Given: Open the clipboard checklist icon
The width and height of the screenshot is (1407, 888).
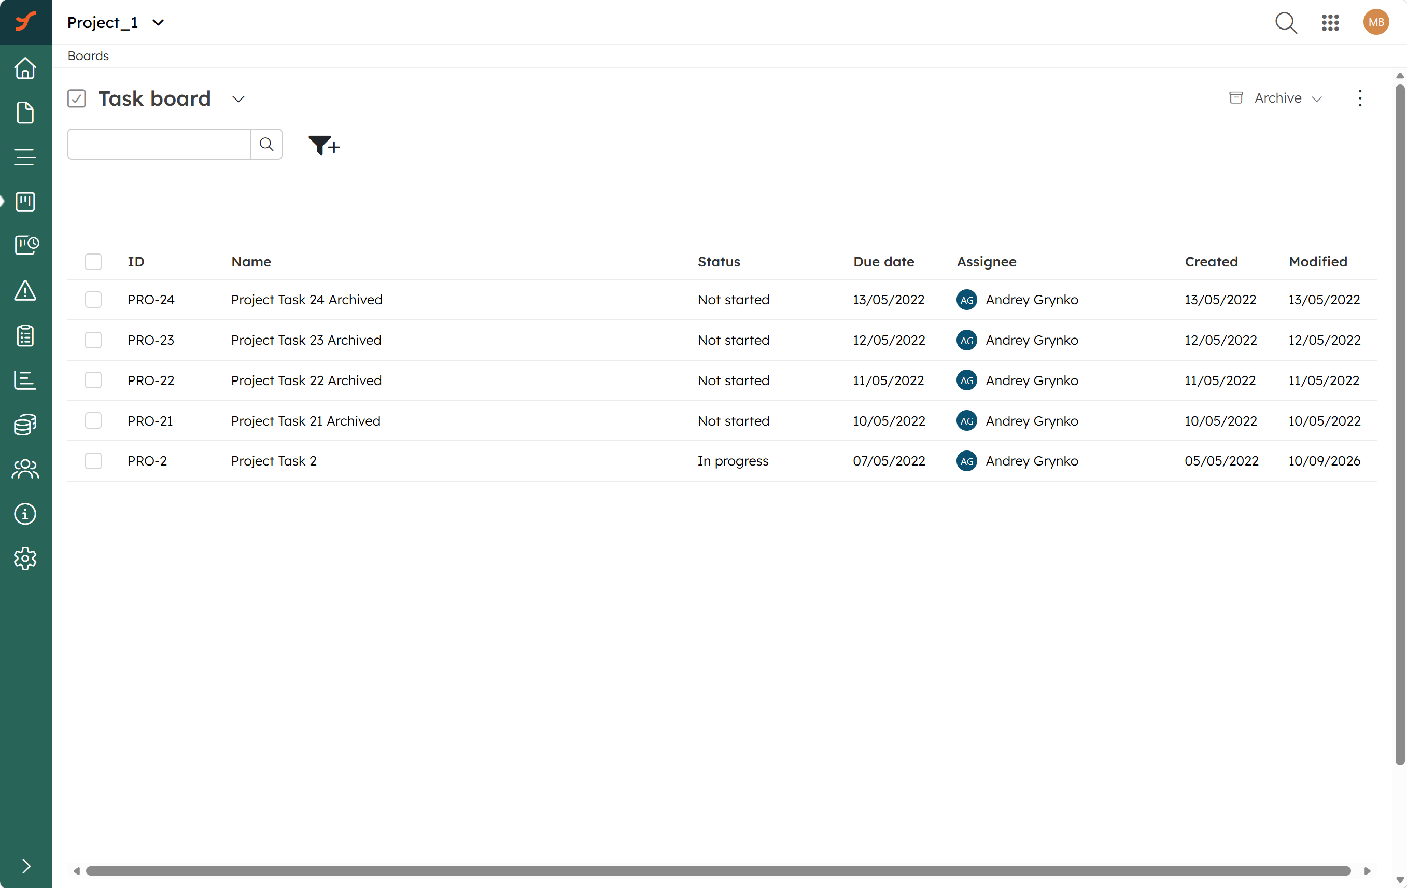Looking at the screenshot, I should pyautogui.click(x=25, y=335).
